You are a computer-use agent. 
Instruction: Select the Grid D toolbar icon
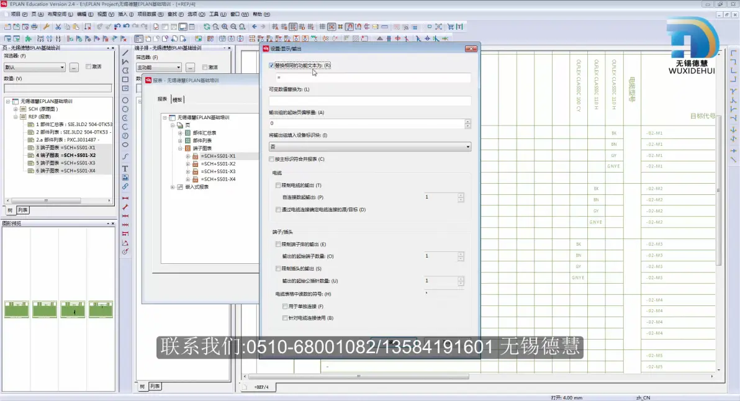[302, 27]
